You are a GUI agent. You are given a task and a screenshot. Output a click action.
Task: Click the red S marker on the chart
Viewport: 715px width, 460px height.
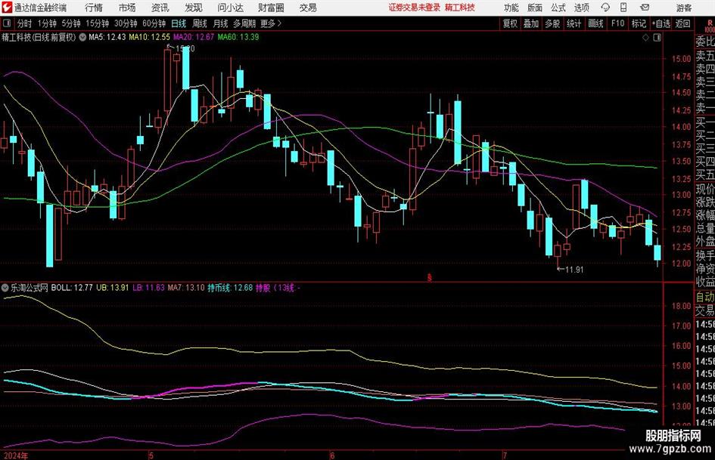(x=429, y=277)
